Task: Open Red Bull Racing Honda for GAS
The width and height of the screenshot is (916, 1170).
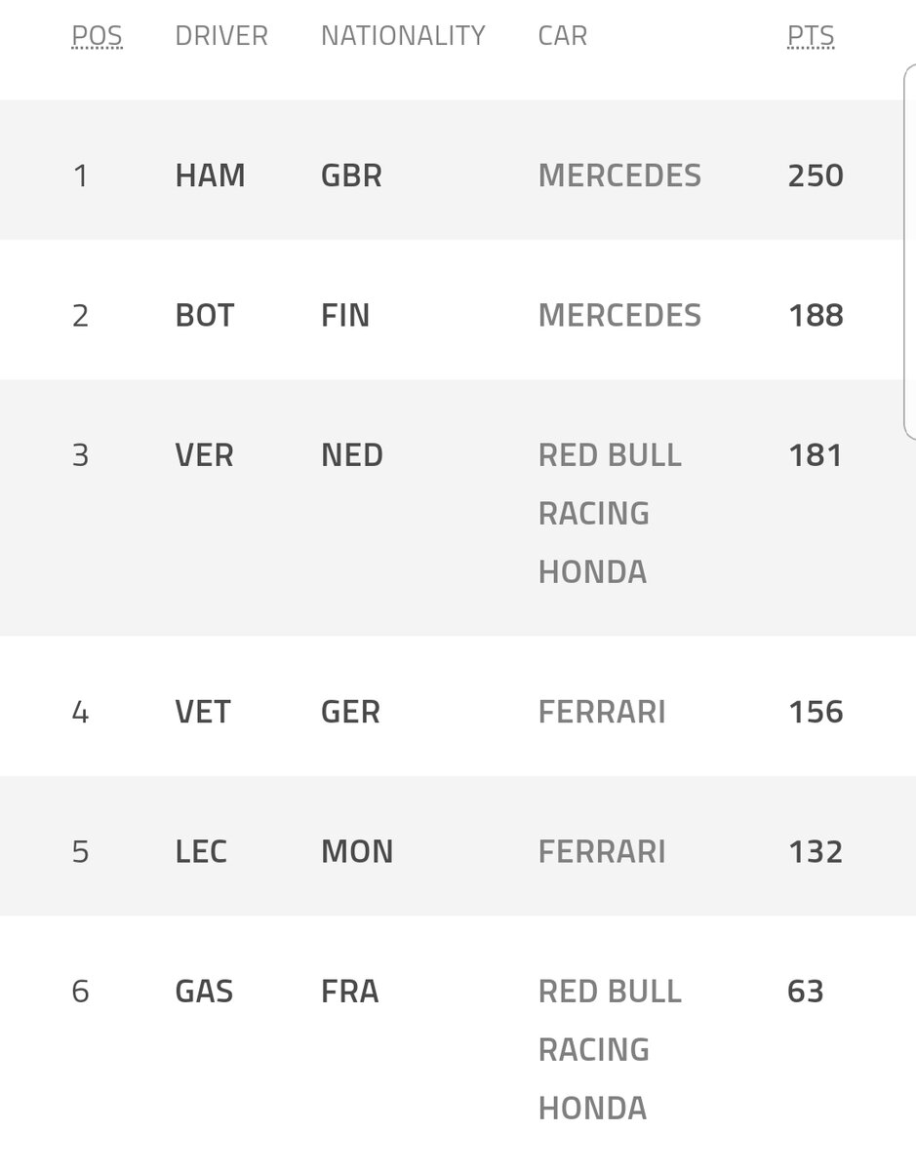Action: point(610,1049)
